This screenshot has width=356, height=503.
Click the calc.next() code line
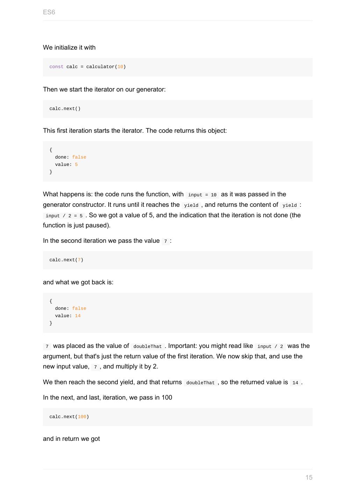click(x=65, y=109)
